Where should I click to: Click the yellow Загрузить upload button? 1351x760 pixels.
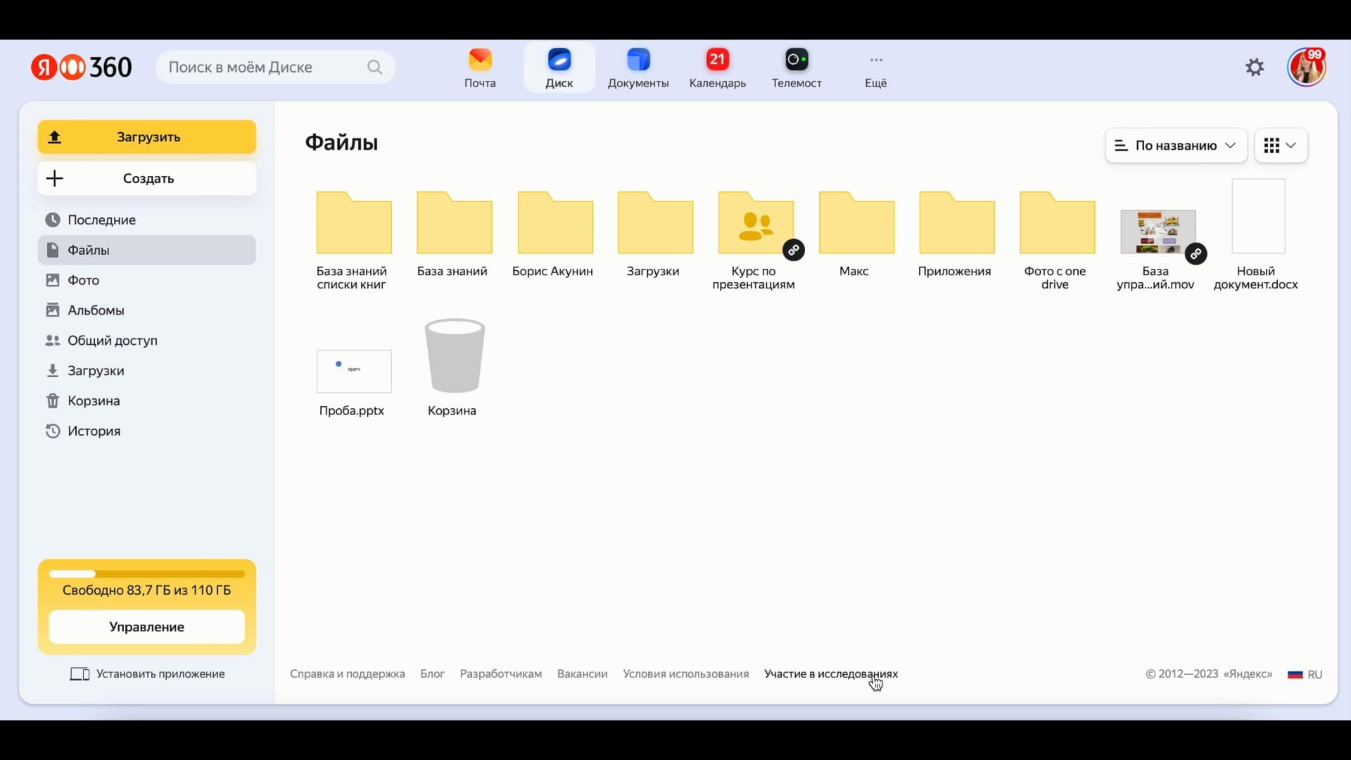click(147, 137)
